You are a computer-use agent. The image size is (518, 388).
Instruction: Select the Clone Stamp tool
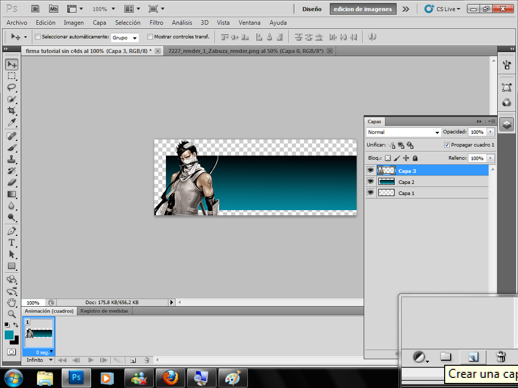click(x=12, y=159)
